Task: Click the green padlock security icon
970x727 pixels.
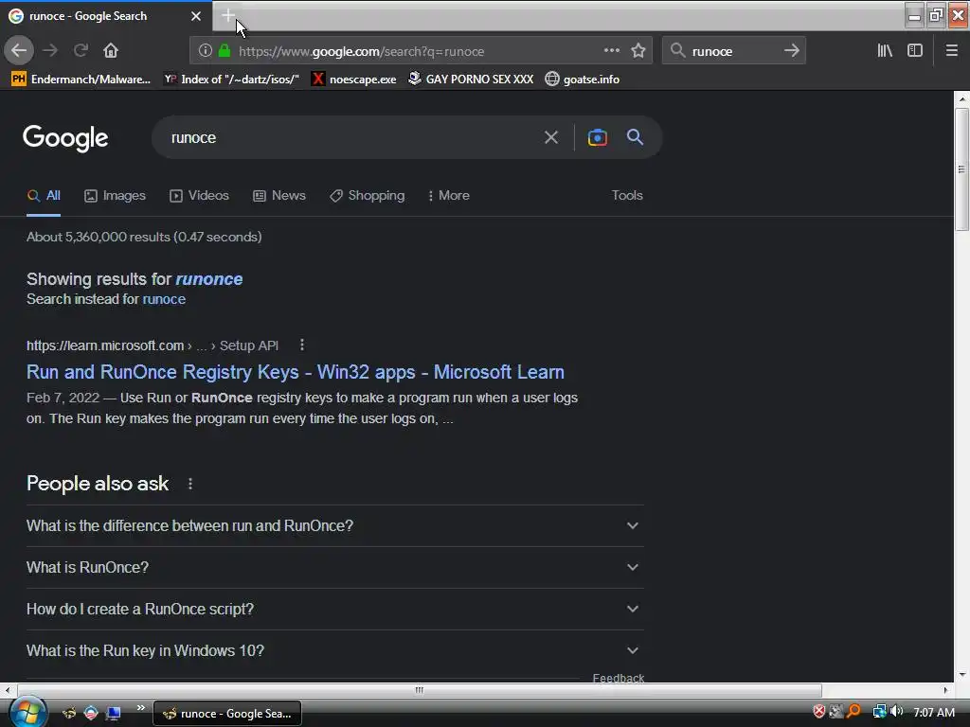Action: pyautogui.click(x=225, y=51)
